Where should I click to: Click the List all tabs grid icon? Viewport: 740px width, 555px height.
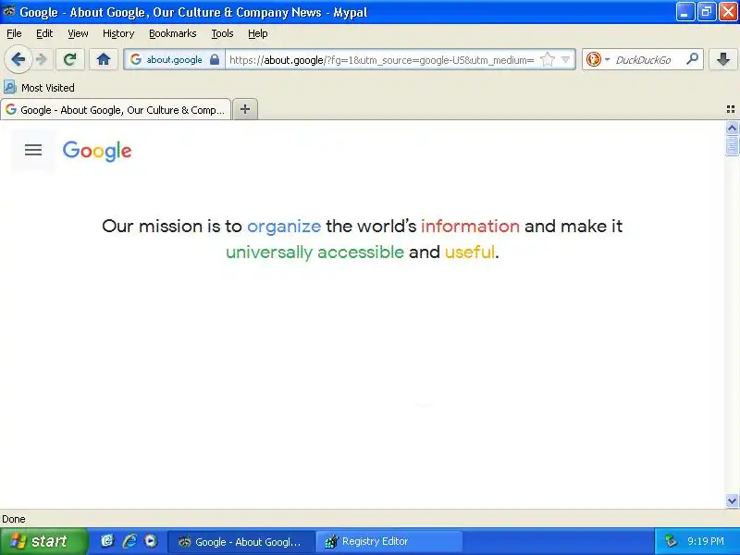pos(731,109)
